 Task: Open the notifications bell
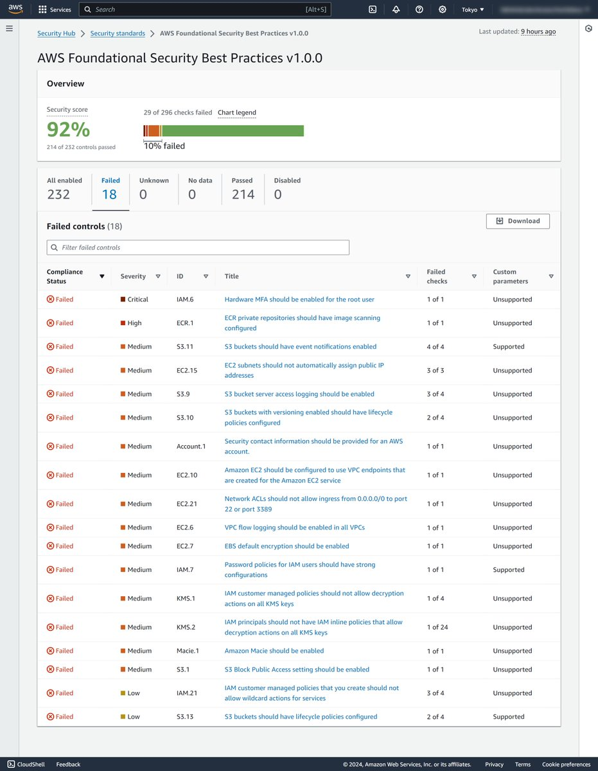coord(396,10)
